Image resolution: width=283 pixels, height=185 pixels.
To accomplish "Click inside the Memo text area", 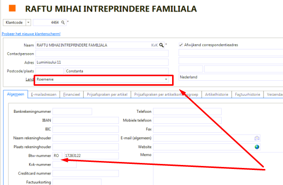I will point(218,168).
